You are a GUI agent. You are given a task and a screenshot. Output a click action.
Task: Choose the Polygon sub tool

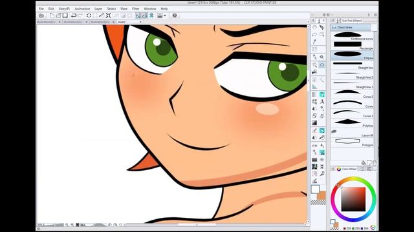point(352,142)
